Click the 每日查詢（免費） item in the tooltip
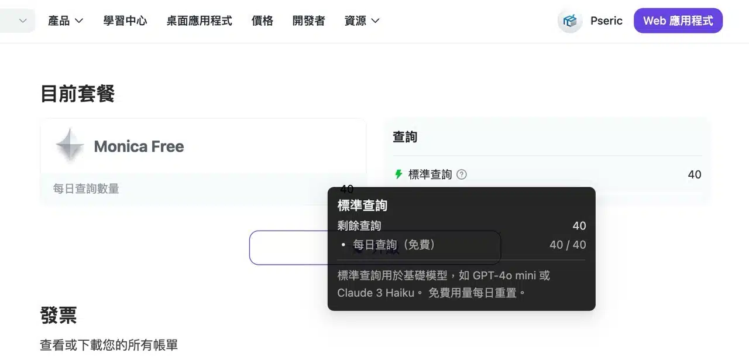 (x=394, y=245)
